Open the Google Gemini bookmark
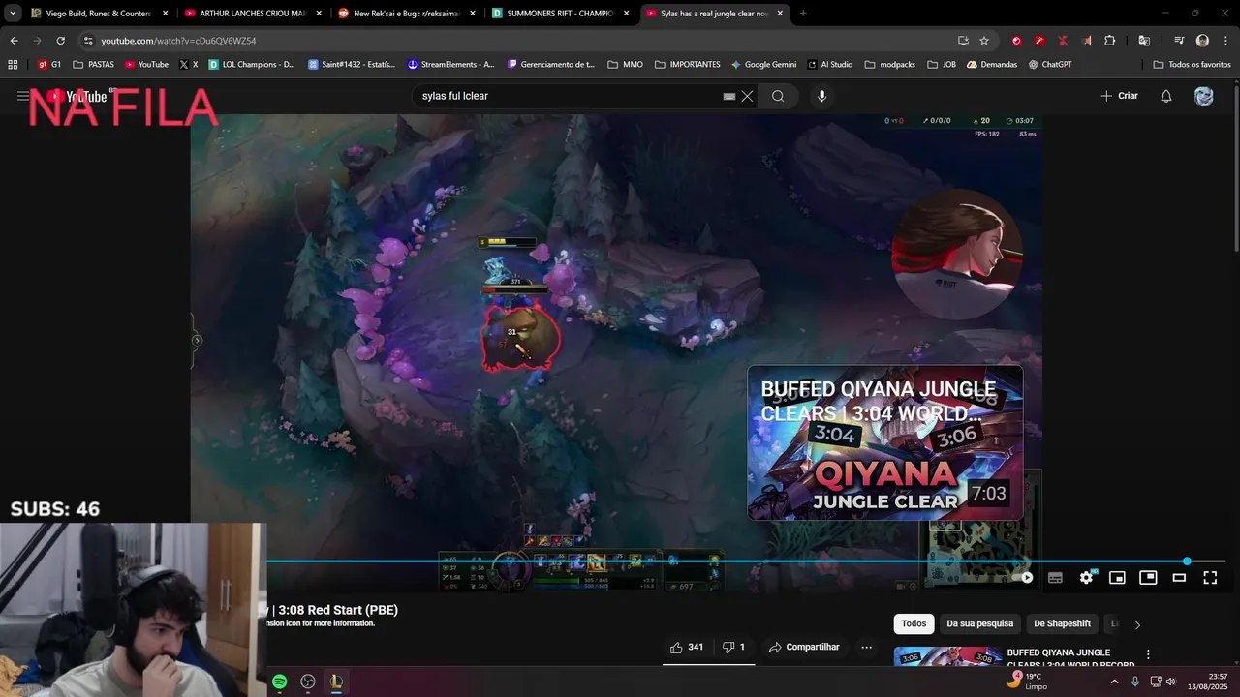1240x697 pixels. point(763,65)
